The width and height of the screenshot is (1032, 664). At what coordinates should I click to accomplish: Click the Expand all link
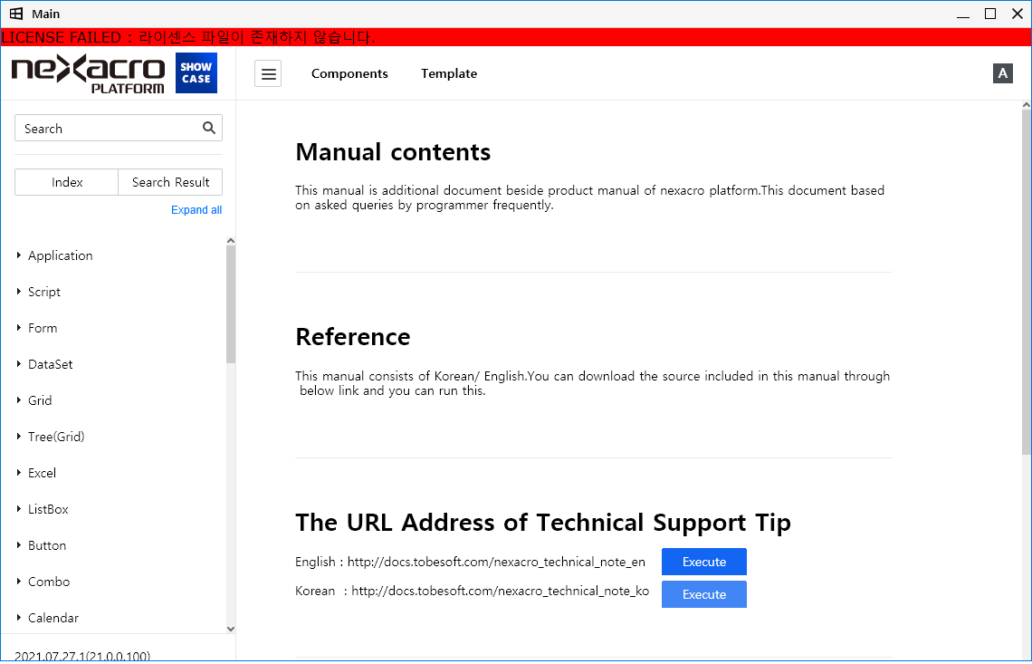(x=196, y=210)
